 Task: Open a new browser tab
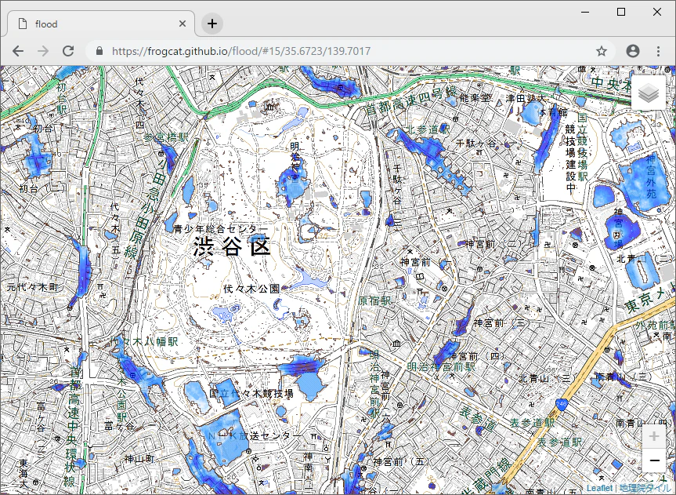(212, 24)
